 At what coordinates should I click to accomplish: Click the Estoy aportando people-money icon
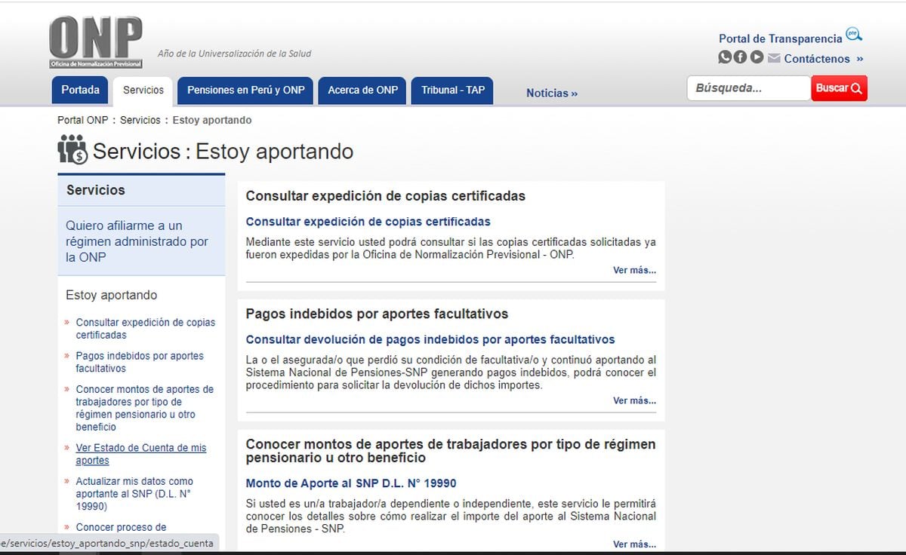[72, 149]
